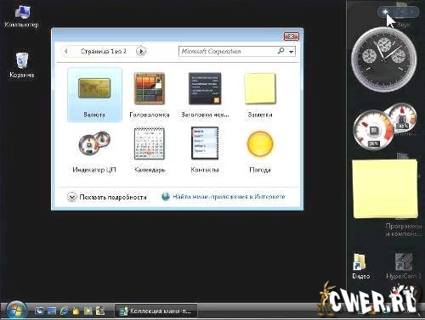Select the Заметки notes gadget
The image size is (425, 320).
[260, 95]
